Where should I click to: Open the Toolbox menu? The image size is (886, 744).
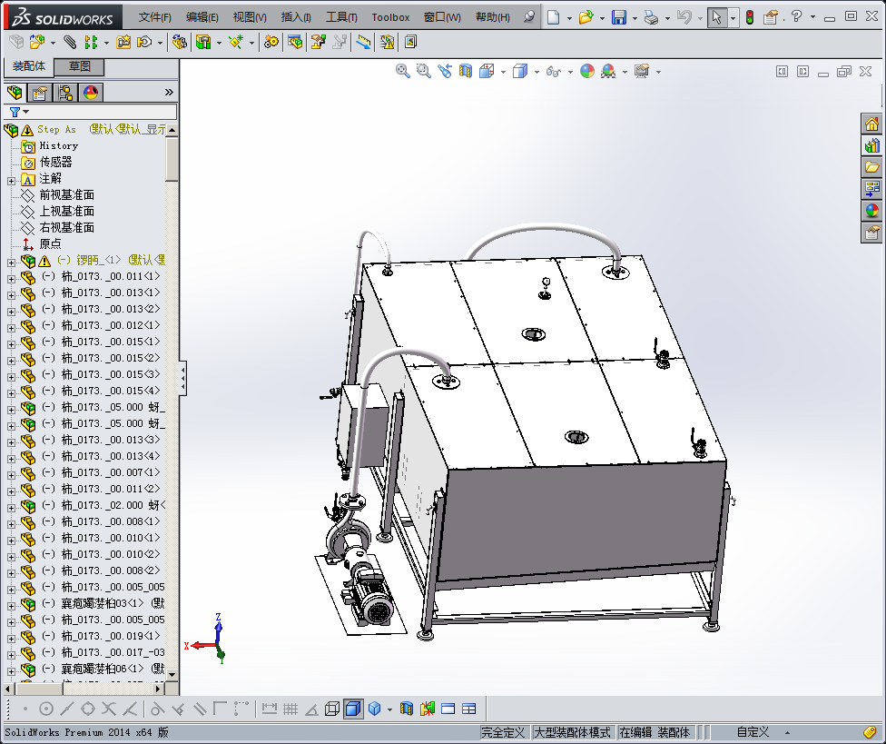pos(390,17)
